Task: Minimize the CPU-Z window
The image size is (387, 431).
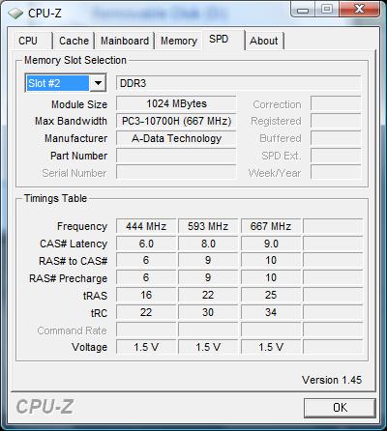Action: coord(303,10)
